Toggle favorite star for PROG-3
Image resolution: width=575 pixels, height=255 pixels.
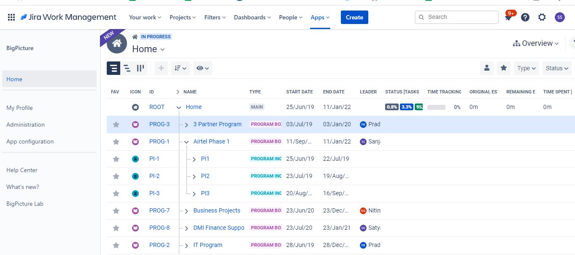point(116,125)
